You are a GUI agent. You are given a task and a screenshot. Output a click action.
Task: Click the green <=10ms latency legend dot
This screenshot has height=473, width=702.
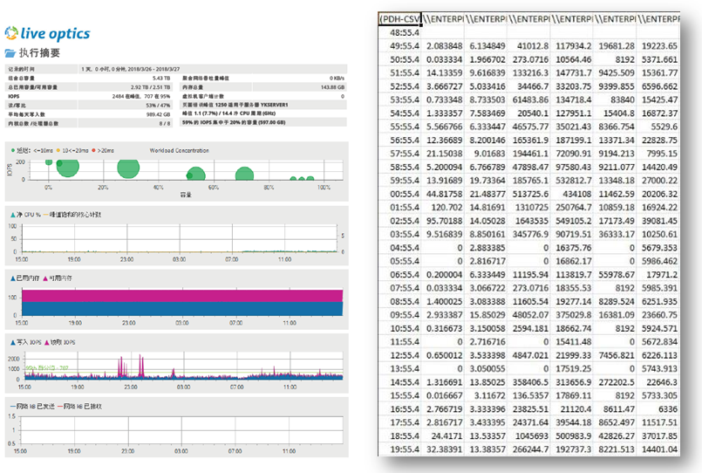click(x=13, y=150)
